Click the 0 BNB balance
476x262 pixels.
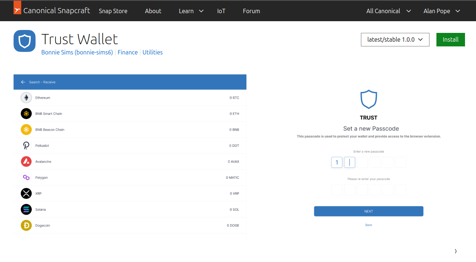click(235, 130)
